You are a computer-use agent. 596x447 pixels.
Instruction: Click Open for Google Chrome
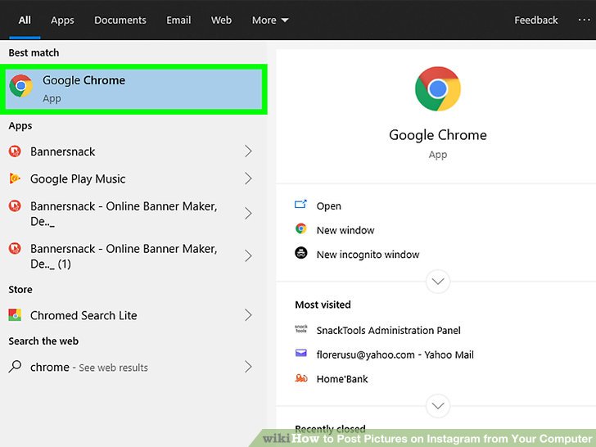click(328, 206)
